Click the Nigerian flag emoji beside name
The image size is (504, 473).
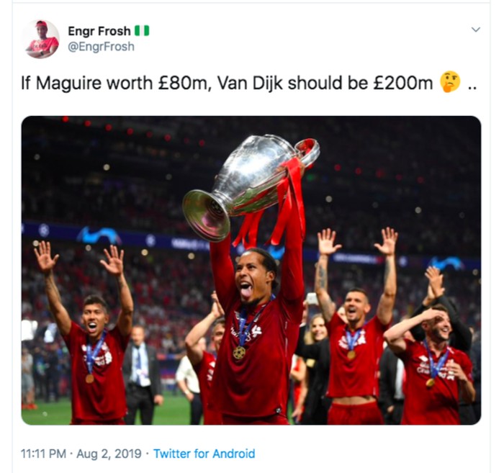point(142,31)
